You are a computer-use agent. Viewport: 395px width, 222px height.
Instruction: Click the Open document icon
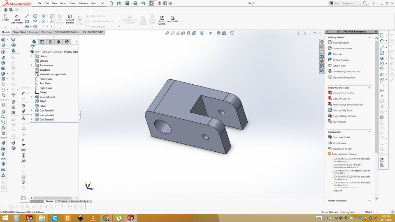[119, 3]
